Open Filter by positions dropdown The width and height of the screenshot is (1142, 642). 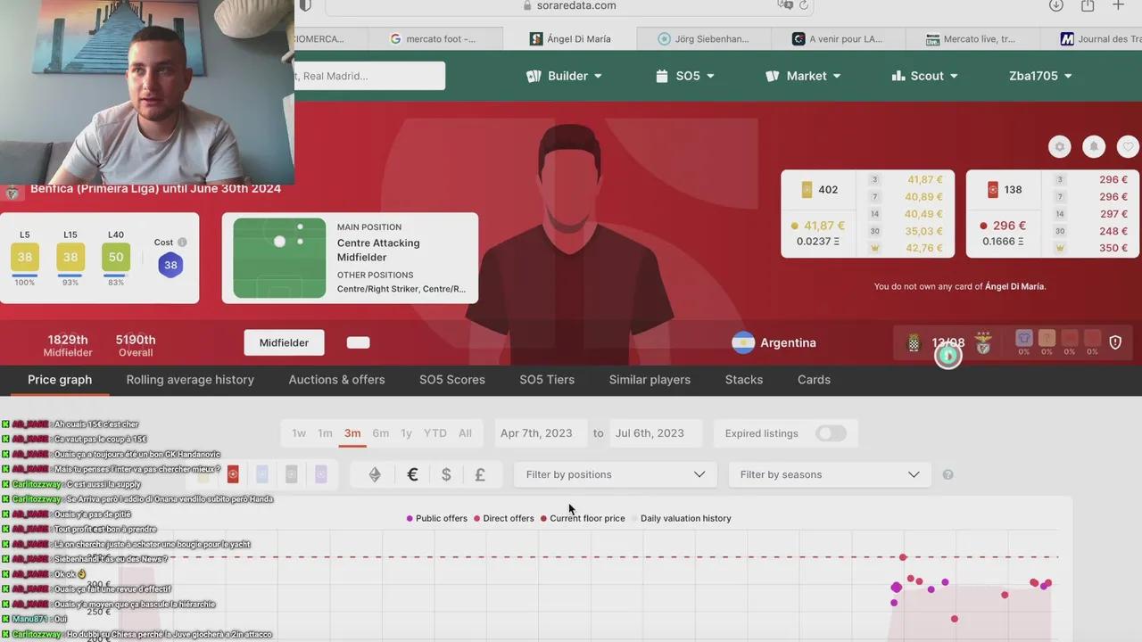coord(616,474)
